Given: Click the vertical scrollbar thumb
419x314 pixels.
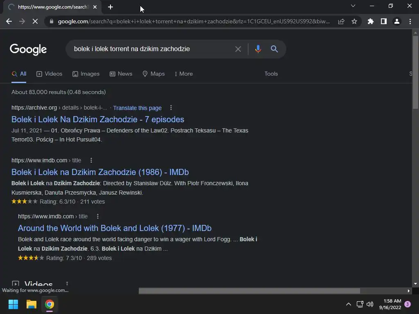Looking at the screenshot, I should point(415,72).
